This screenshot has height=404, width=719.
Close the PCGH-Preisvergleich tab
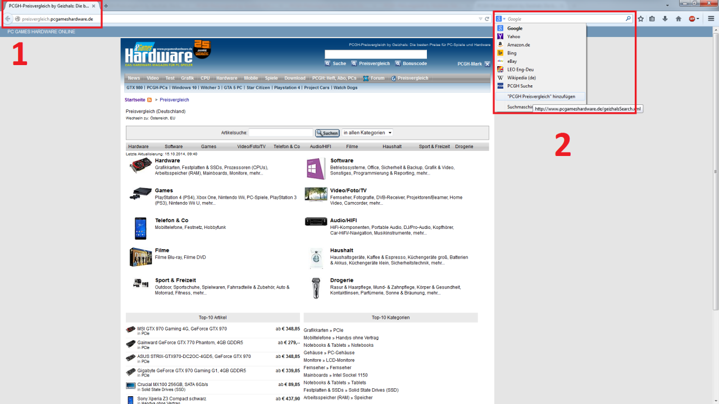click(x=93, y=6)
